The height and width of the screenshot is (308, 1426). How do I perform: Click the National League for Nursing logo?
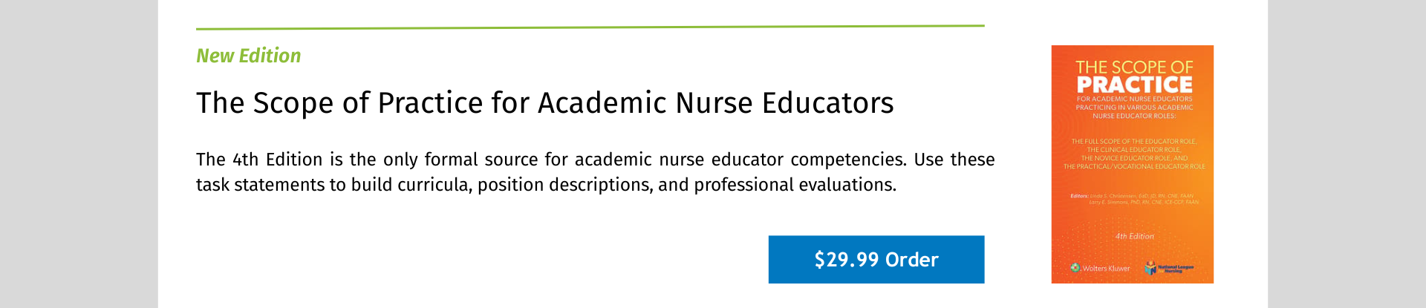tap(1169, 267)
